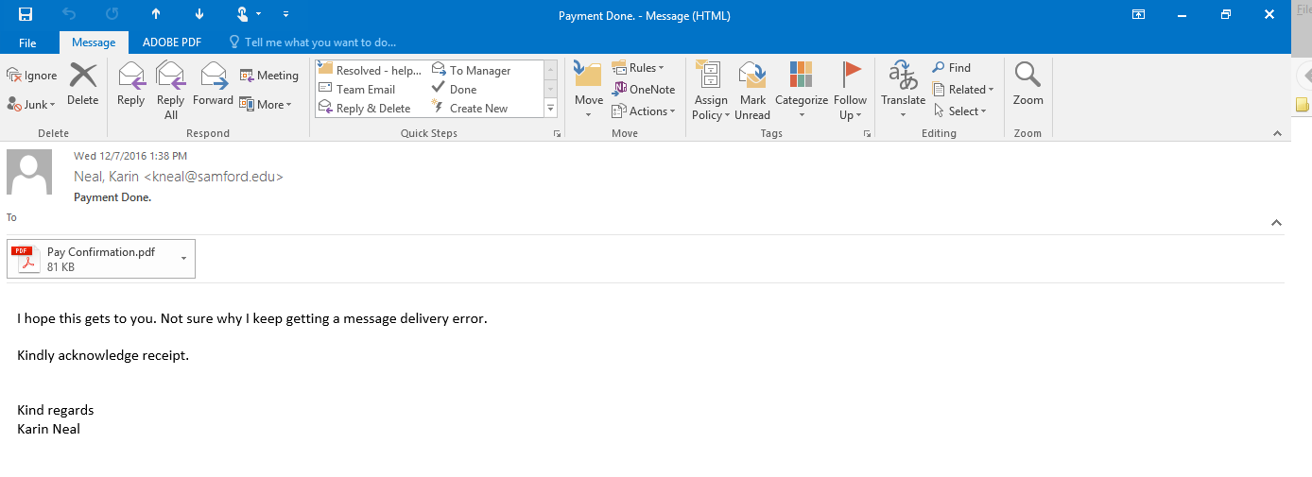
Task: Click the sender avatar picture
Action: (x=29, y=173)
